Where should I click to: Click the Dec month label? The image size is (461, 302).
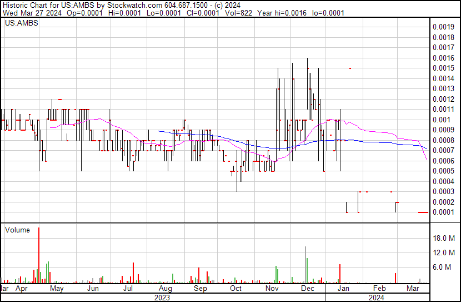308,289
